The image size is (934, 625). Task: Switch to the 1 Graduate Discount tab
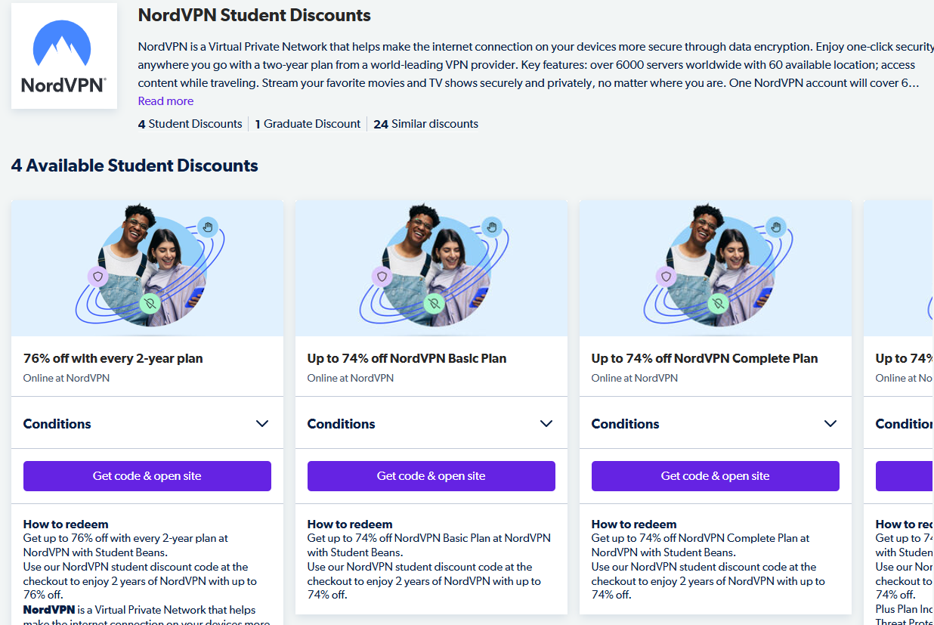point(308,123)
